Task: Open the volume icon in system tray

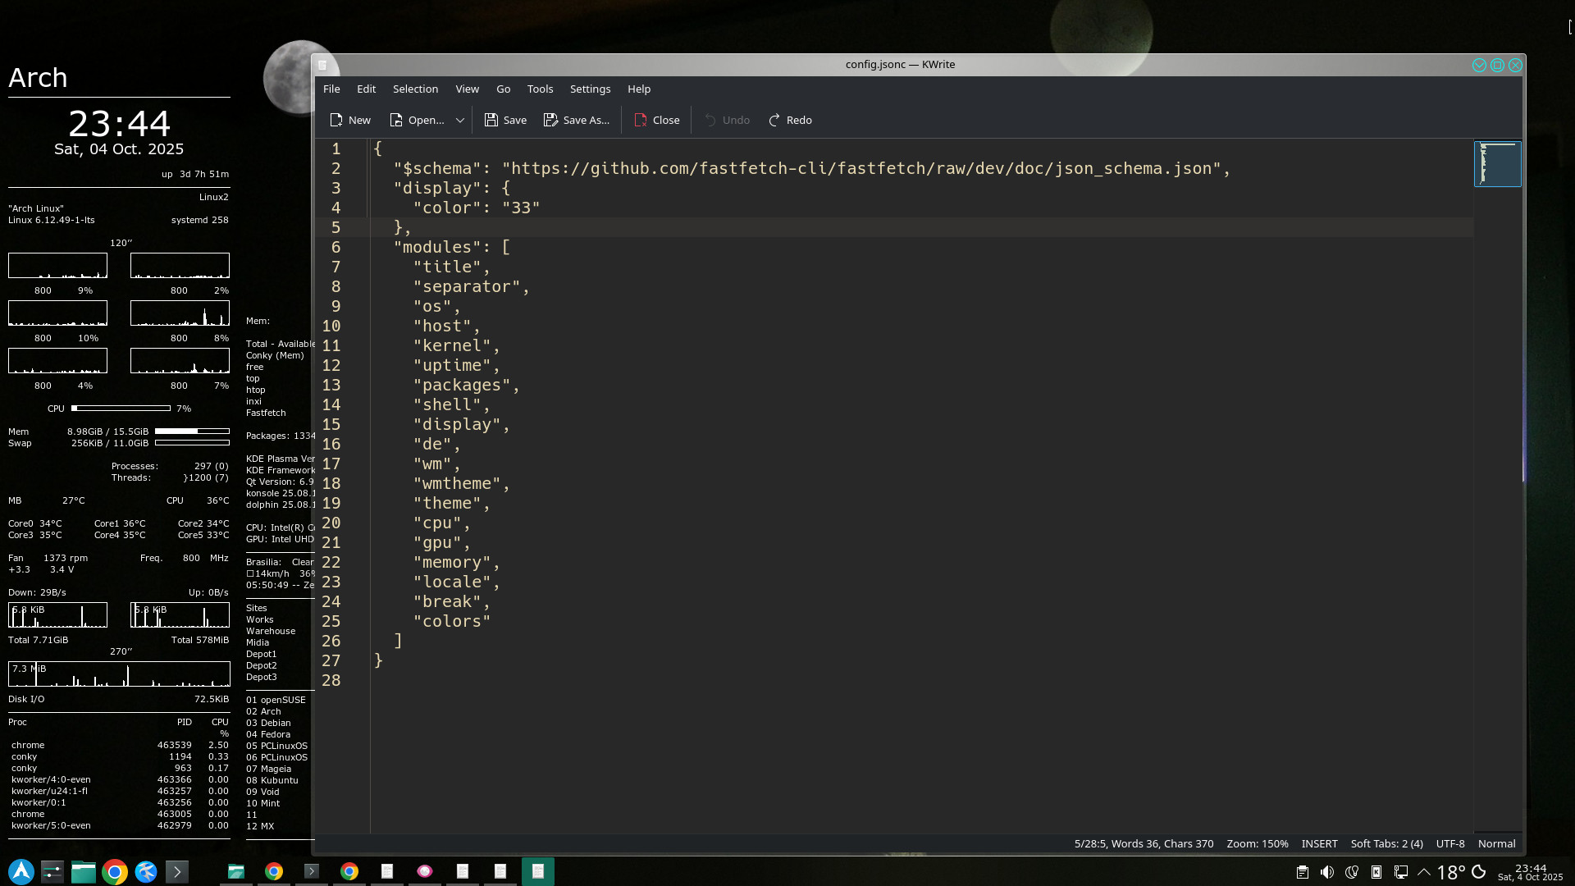Action: (1326, 872)
